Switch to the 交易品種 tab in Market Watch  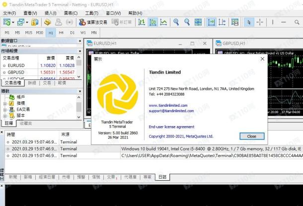[x=13, y=83]
